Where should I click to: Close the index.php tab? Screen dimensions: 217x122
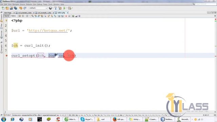[67, 13]
